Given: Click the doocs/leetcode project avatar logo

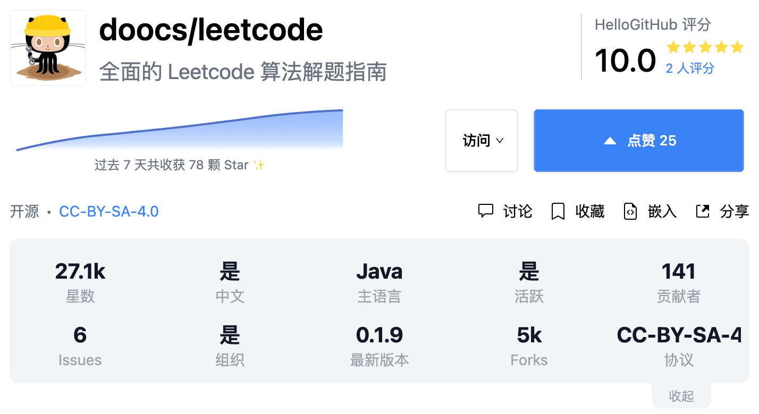Looking at the screenshot, I should point(47,47).
